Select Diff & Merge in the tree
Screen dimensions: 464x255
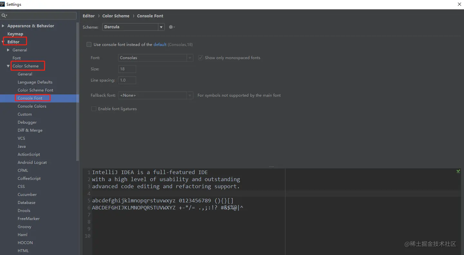(x=30, y=130)
